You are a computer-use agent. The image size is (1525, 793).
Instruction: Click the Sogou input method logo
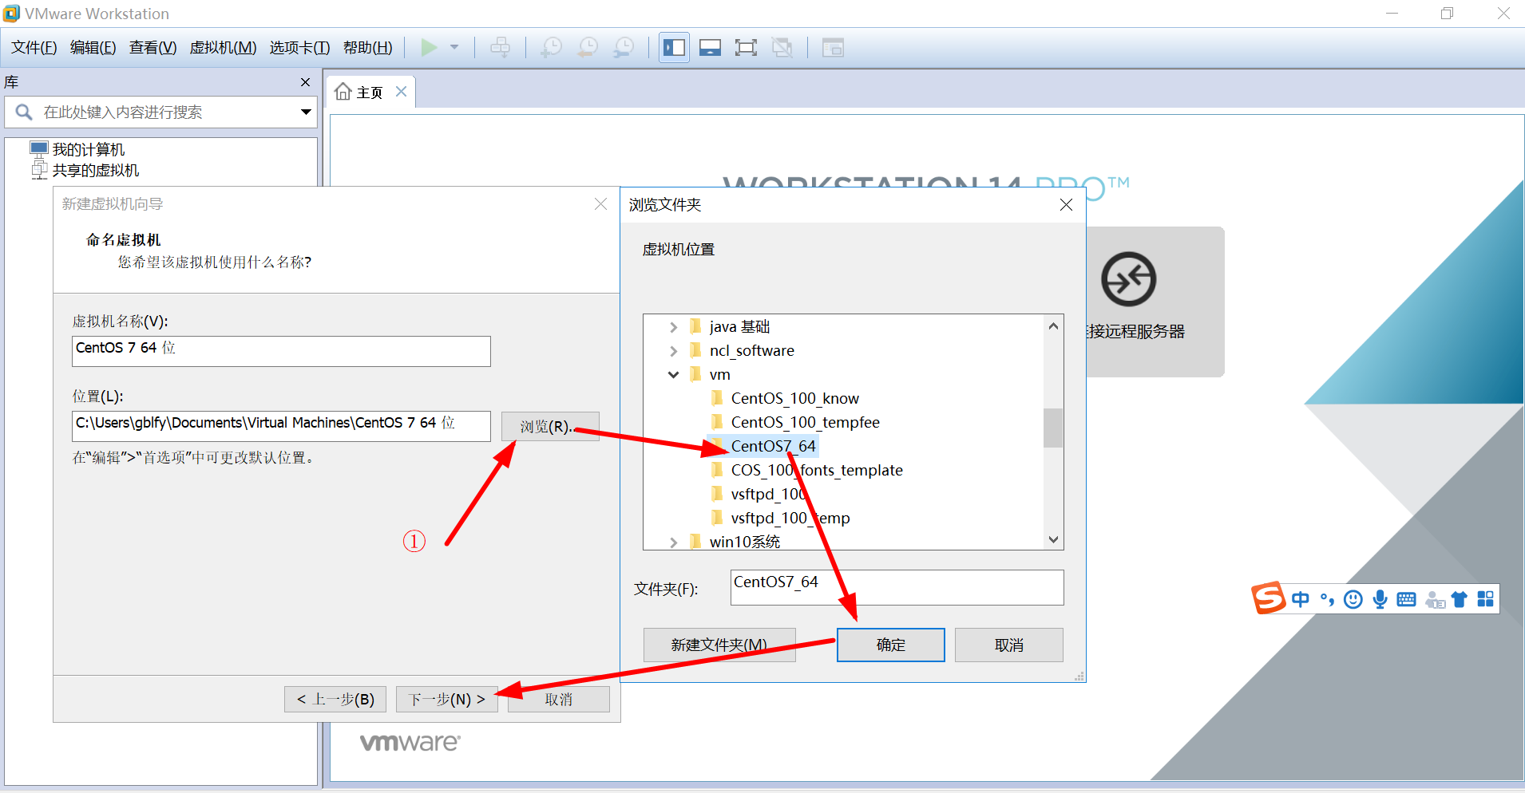(x=1269, y=598)
